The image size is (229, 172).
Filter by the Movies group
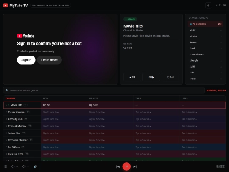205,36
